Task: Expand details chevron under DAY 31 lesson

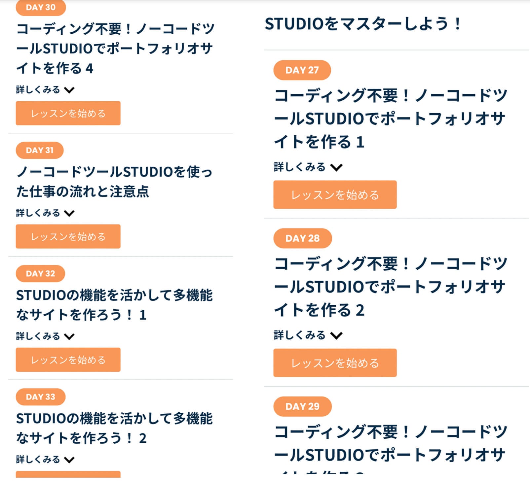Action: (x=69, y=213)
